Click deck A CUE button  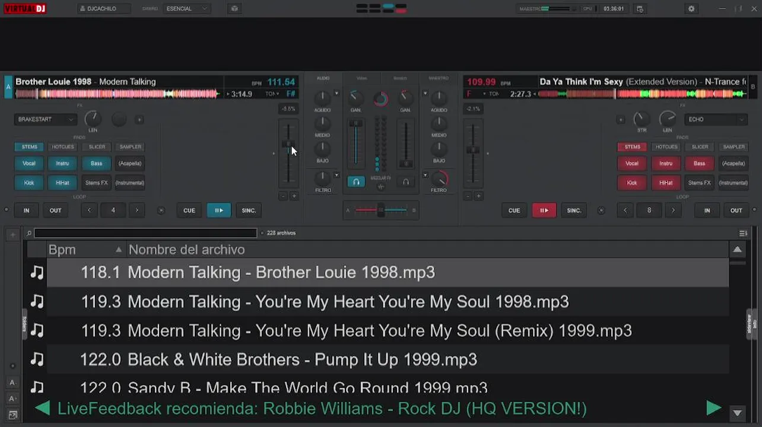189,210
